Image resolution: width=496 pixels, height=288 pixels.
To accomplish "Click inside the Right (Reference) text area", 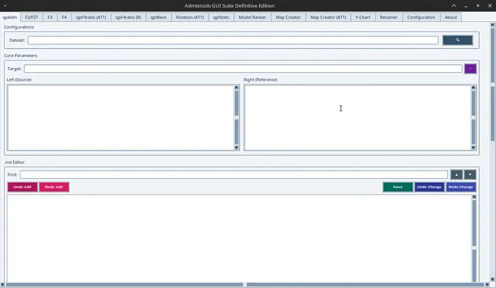I will (x=357, y=117).
